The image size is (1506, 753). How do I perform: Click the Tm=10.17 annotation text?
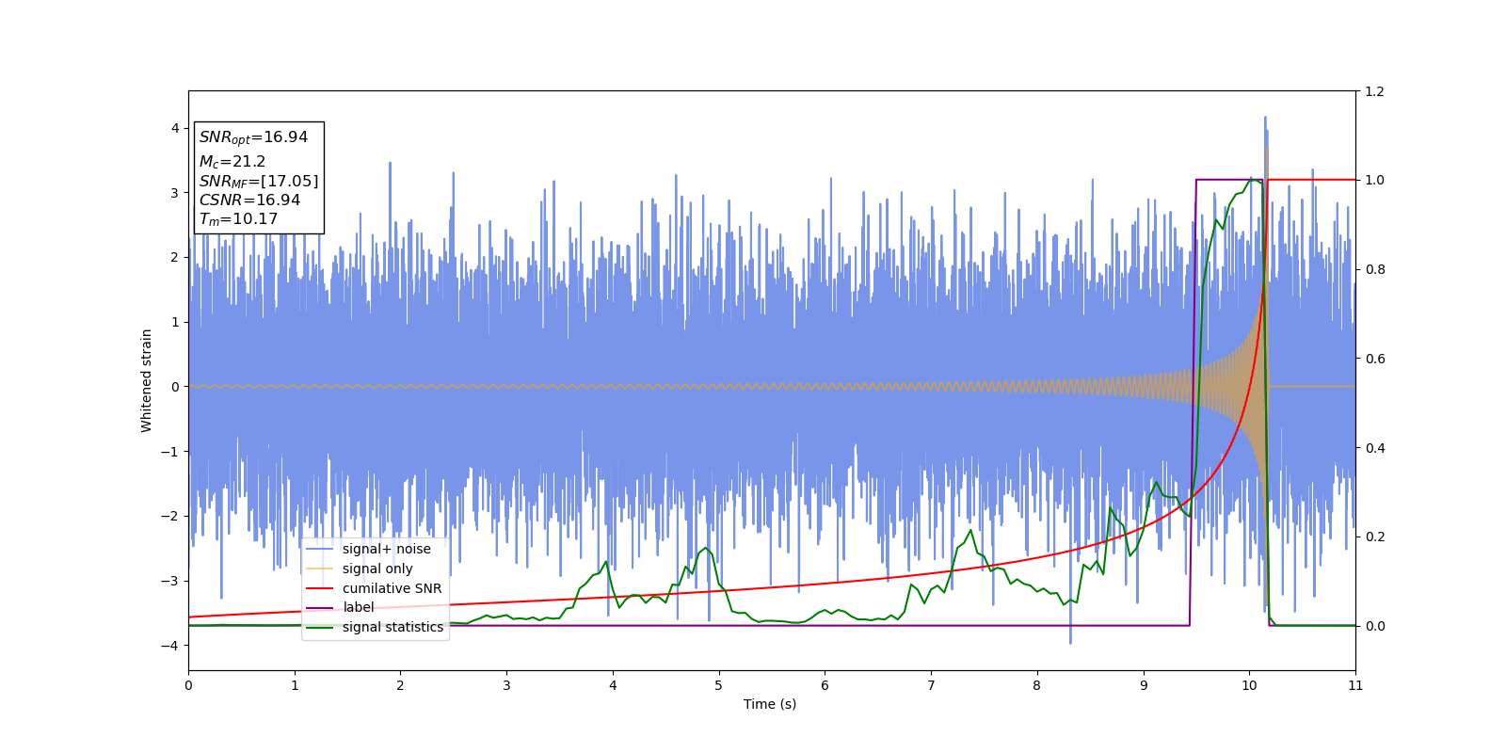pyautogui.click(x=238, y=219)
